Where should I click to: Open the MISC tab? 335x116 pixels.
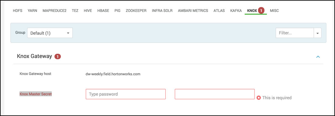[x=274, y=11]
